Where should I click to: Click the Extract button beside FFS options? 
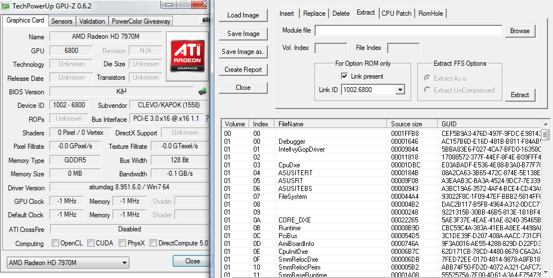(x=520, y=95)
